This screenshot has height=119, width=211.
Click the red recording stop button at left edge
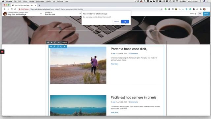coord(2,52)
